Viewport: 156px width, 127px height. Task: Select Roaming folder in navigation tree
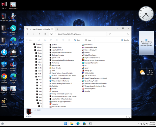coord(37,44)
